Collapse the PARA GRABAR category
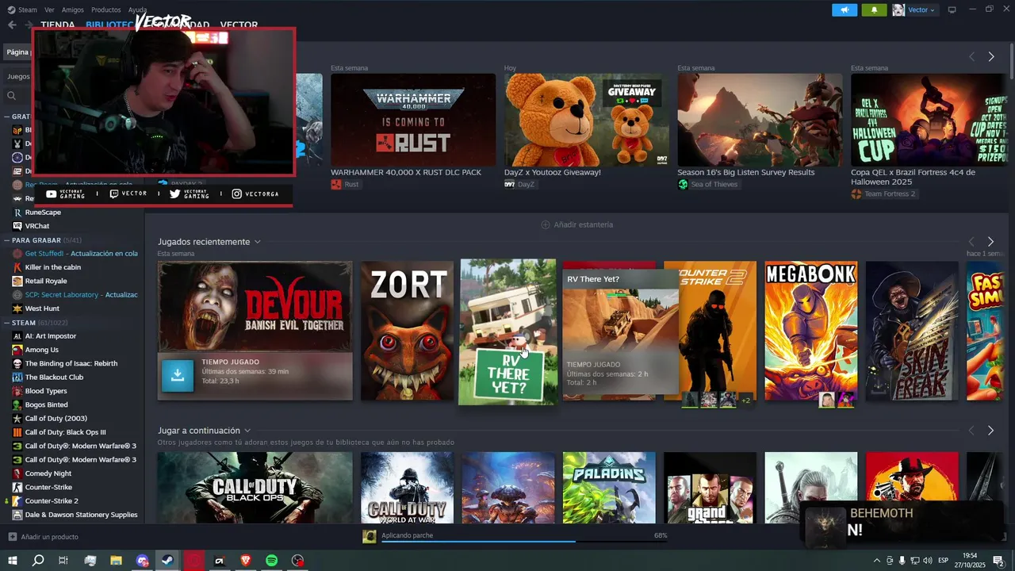This screenshot has height=571, width=1015. [x=7, y=240]
